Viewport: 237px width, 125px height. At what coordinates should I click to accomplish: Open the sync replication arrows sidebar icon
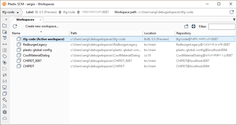5,75
